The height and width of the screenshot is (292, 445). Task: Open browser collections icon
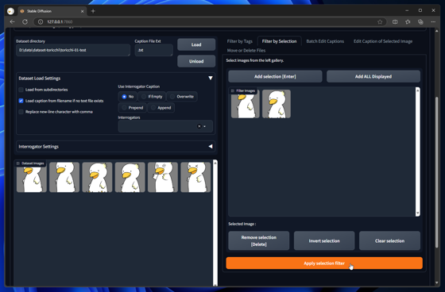click(x=420, y=22)
